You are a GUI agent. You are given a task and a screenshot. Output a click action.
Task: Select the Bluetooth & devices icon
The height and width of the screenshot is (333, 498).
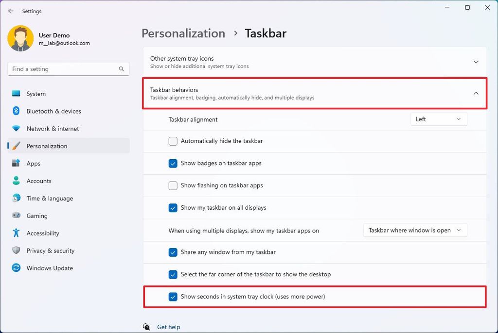(x=16, y=111)
